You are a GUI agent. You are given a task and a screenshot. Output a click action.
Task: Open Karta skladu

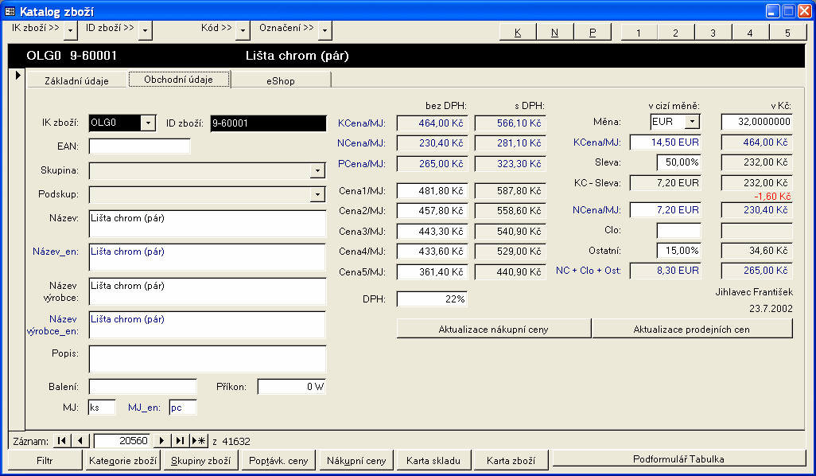click(433, 460)
